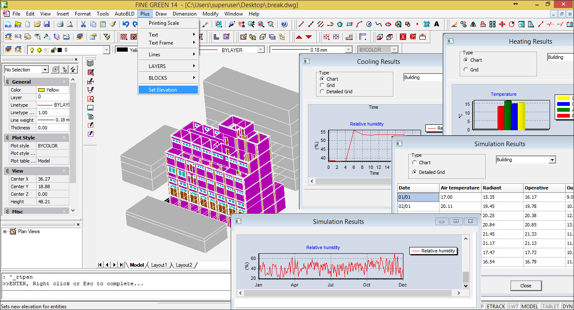Select Chart type in Heating Results
Image resolution: width=574 pixels, height=310 pixels.
(x=466, y=60)
